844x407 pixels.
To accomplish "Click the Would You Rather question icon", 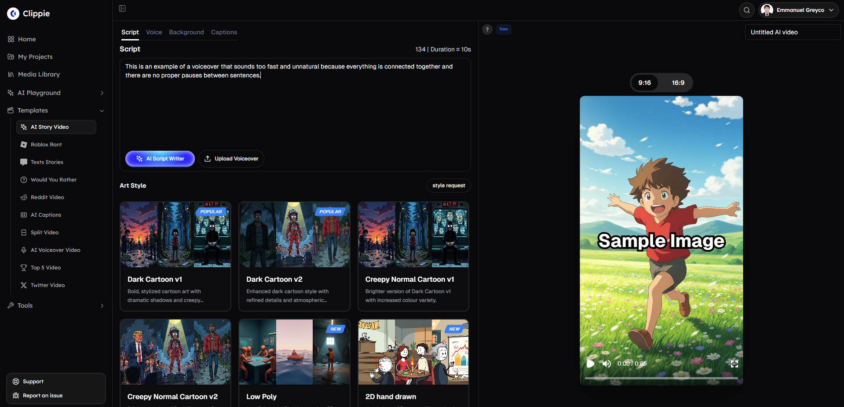I will click(x=24, y=180).
